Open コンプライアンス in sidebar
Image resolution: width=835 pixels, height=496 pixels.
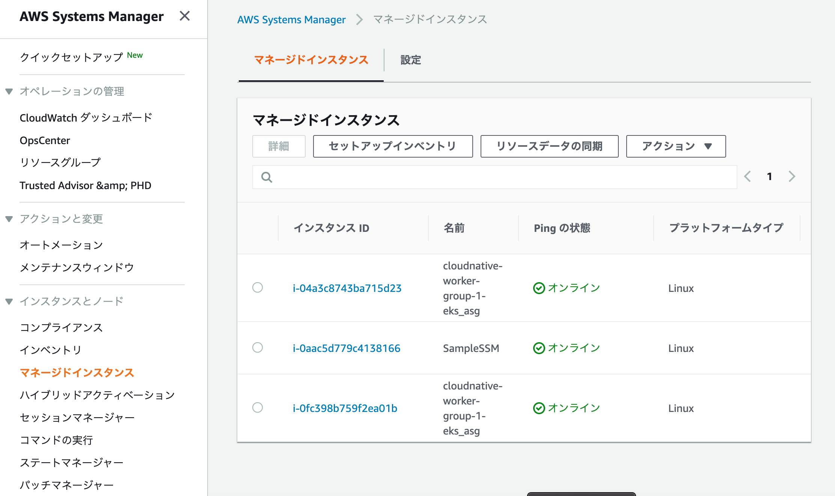coord(61,328)
